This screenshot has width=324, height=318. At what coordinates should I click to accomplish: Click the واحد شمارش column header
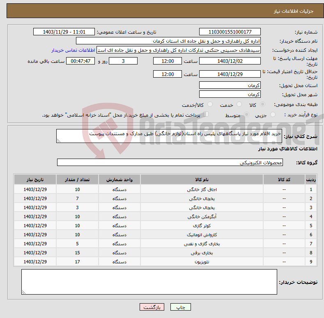119,180
